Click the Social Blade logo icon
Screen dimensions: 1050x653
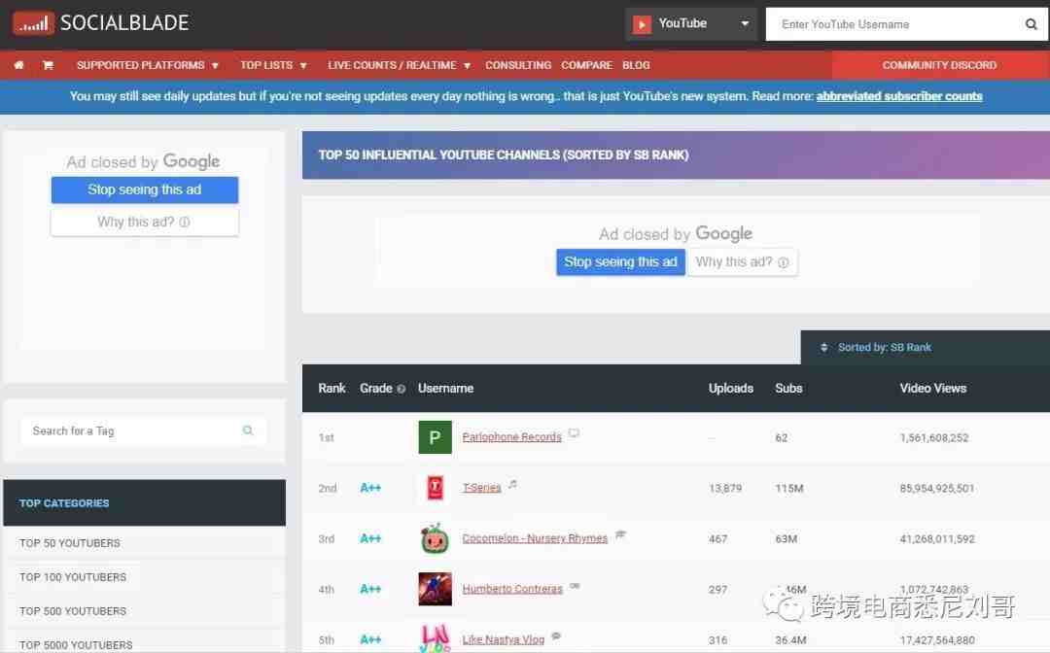click(x=33, y=23)
